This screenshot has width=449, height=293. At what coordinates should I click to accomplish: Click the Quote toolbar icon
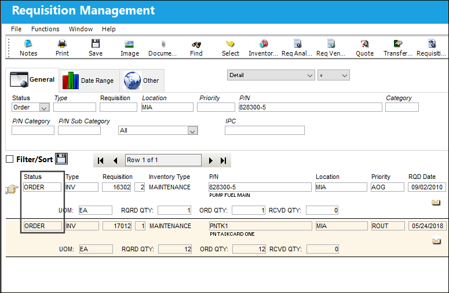pos(364,44)
